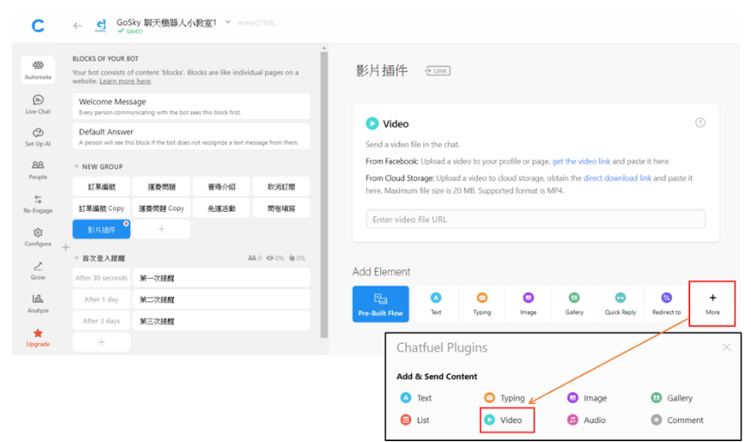Click the Upgrade star icon
The width and height of the screenshot is (751, 442).
click(38, 333)
